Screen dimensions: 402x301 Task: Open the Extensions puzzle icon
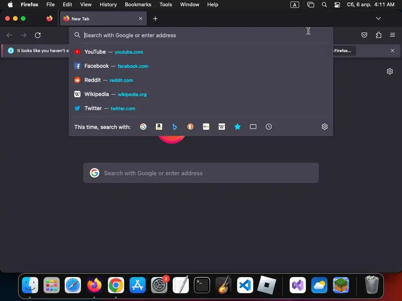(378, 35)
